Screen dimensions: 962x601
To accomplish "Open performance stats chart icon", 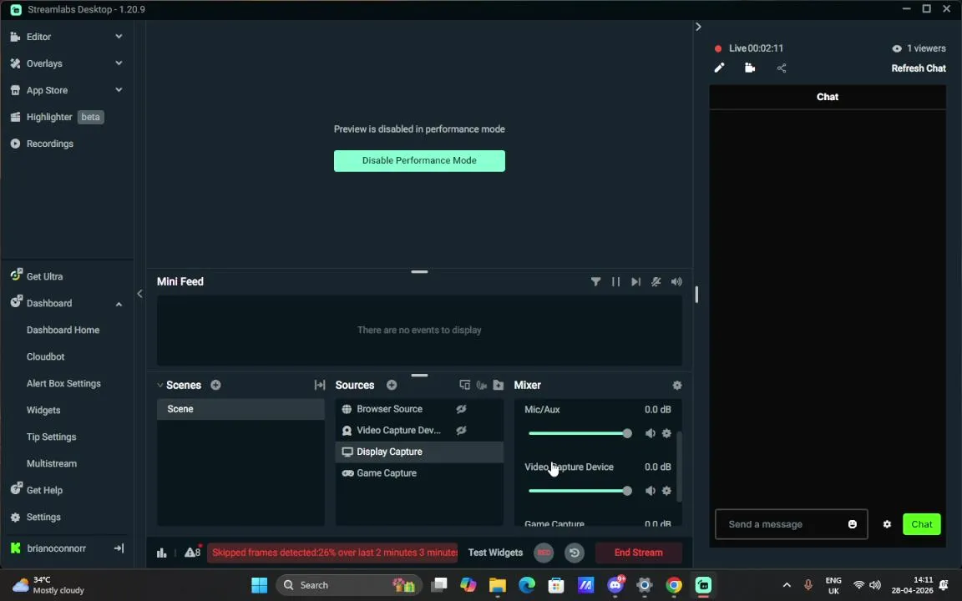I will (161, 553).
